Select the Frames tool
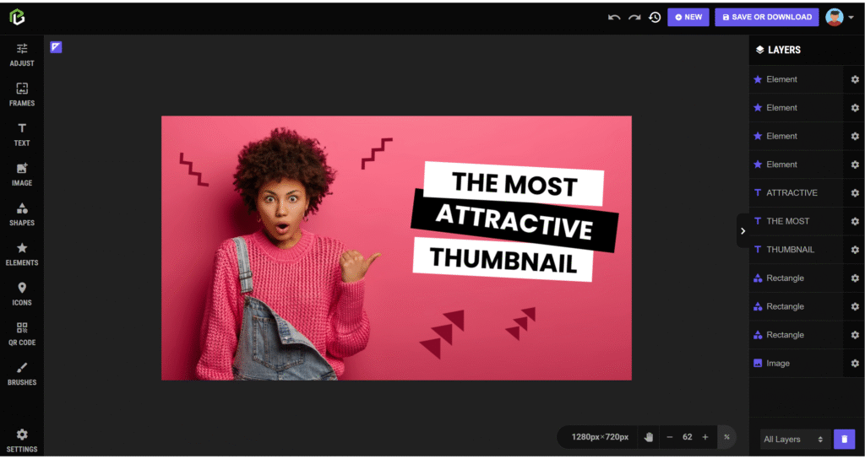This screenshot has height=459, width=865. 22,94
